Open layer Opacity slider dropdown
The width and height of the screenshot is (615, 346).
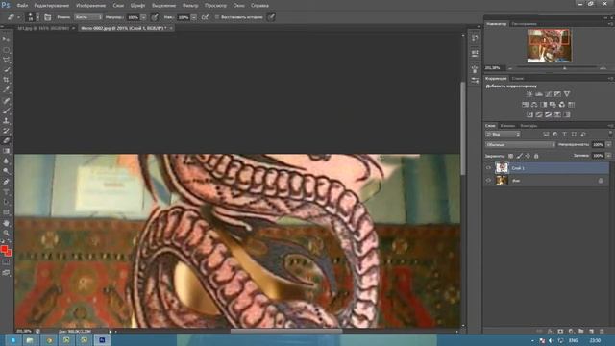pos(608,145)
